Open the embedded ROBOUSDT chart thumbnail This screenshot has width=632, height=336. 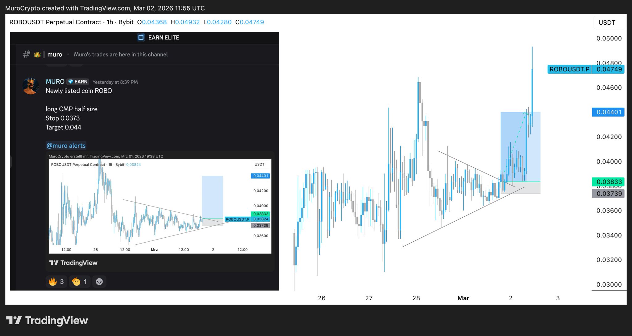pyautogui.click(x=160, y=206)
